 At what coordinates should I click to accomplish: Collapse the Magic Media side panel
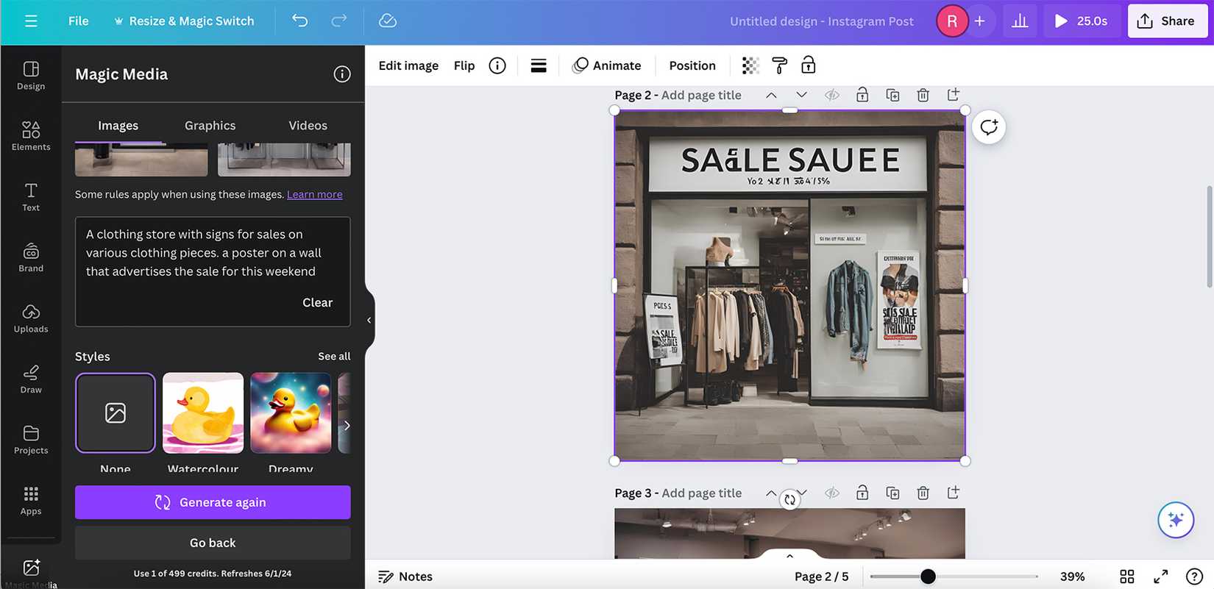(x=369, y=320)
